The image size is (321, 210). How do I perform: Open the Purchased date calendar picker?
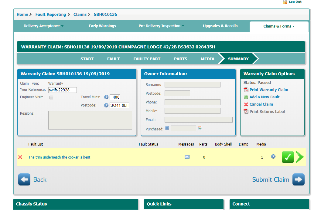tap(200, 128)
